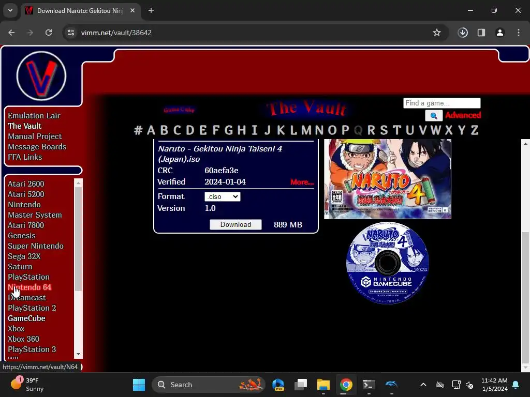Click the systems list scrollbar down arrow
This screenshot has height=397, width=530.
tap(79, 354)
